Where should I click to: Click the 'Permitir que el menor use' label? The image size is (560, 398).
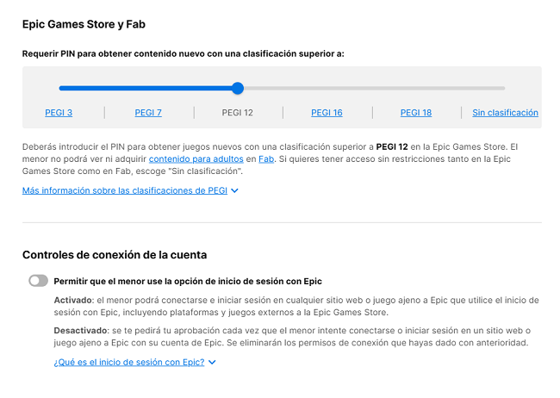(187, 281)
